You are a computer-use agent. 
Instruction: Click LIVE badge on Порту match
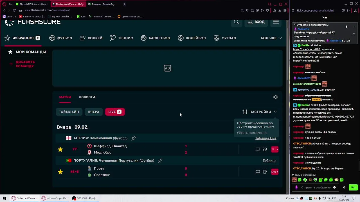[x=275, y=172]
